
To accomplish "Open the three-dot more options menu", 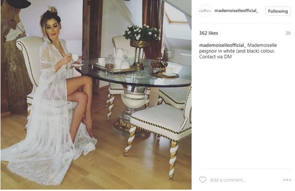I will pos(287,180).
